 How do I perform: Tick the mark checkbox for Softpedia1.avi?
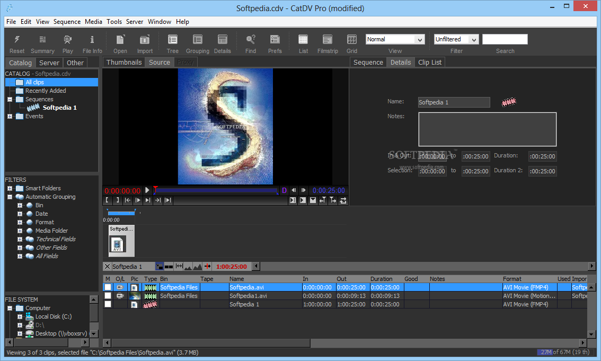(x=108, y=295)
